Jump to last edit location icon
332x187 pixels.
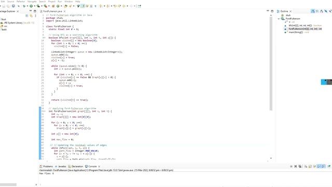pyautogui.click(x=115, y=6)
